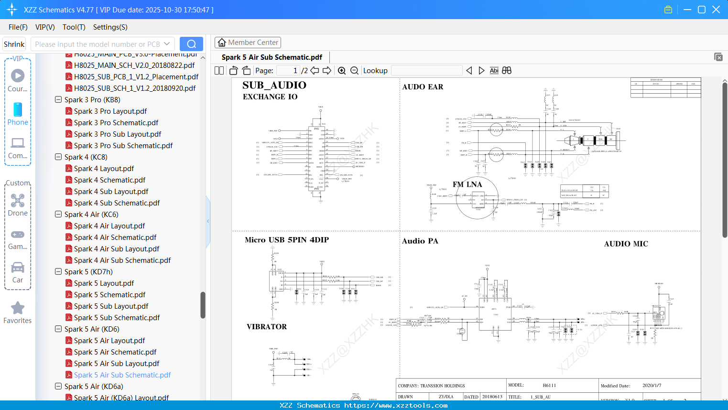Open the VIP(V) menu

click(x=44, y=27)
